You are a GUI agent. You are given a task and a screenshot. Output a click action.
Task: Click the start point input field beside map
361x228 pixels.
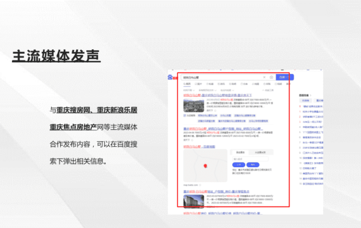[x=251, y=159]
